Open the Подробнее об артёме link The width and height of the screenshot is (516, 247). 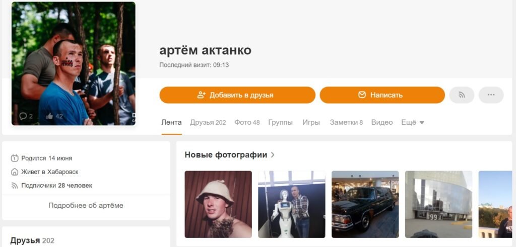(x=86, y=206)
